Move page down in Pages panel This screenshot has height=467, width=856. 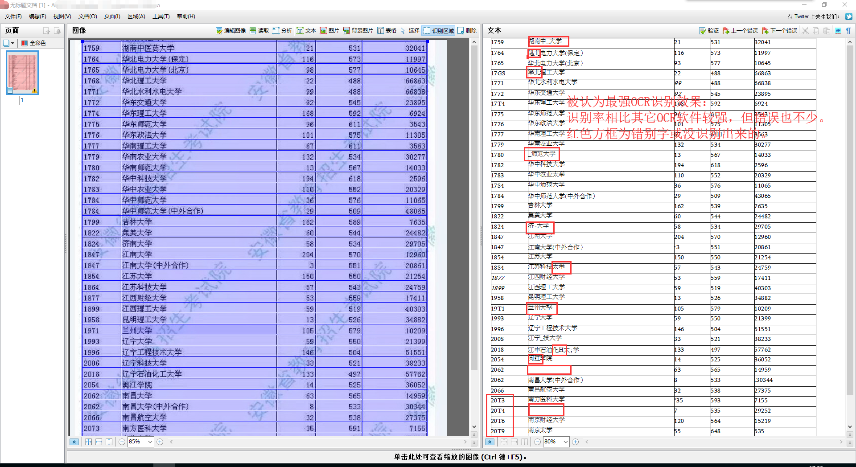(x=58, y=31)
